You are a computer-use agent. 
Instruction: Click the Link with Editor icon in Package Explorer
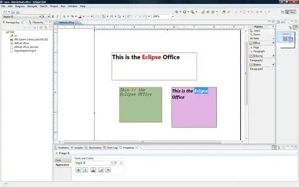(46, 28)
